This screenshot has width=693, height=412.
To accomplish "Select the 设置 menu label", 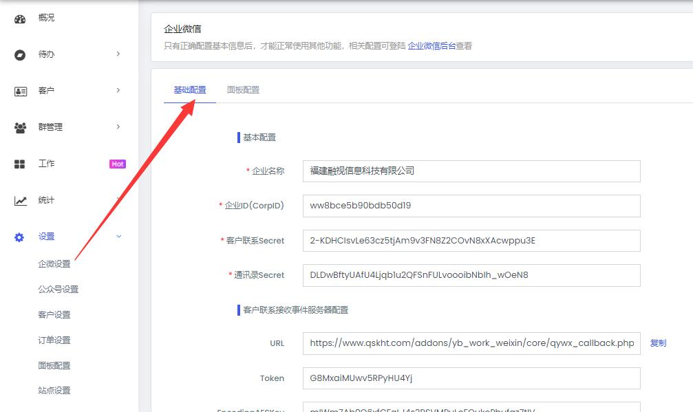I will [x=46, y=236].
